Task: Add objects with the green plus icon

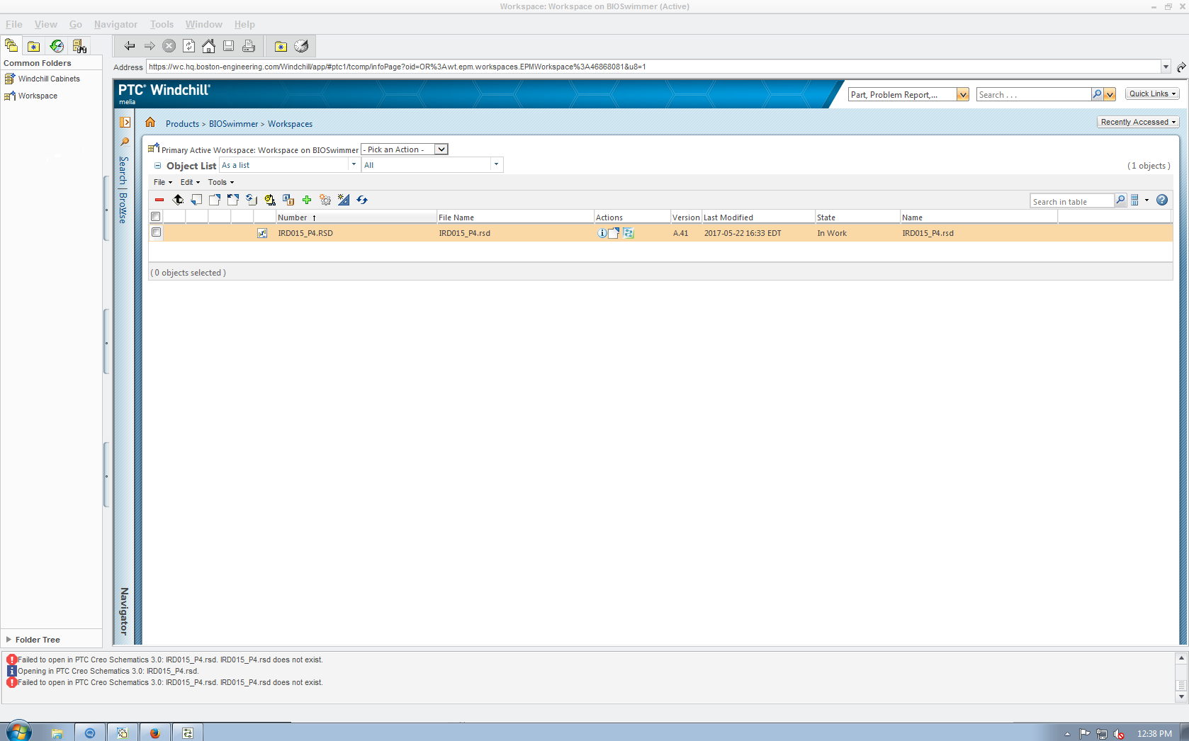Action: [307, 200]
